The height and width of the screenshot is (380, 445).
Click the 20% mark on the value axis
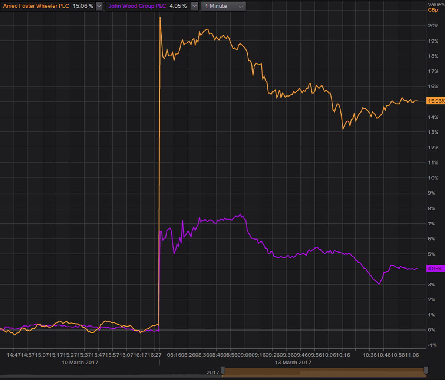[x=433, y=26]
